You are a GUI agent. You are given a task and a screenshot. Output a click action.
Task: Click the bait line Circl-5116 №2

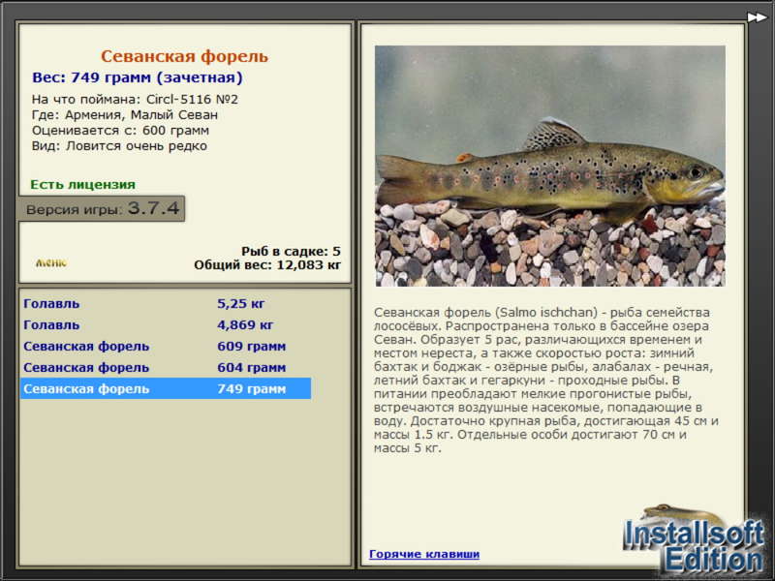(x=135, y=100)
